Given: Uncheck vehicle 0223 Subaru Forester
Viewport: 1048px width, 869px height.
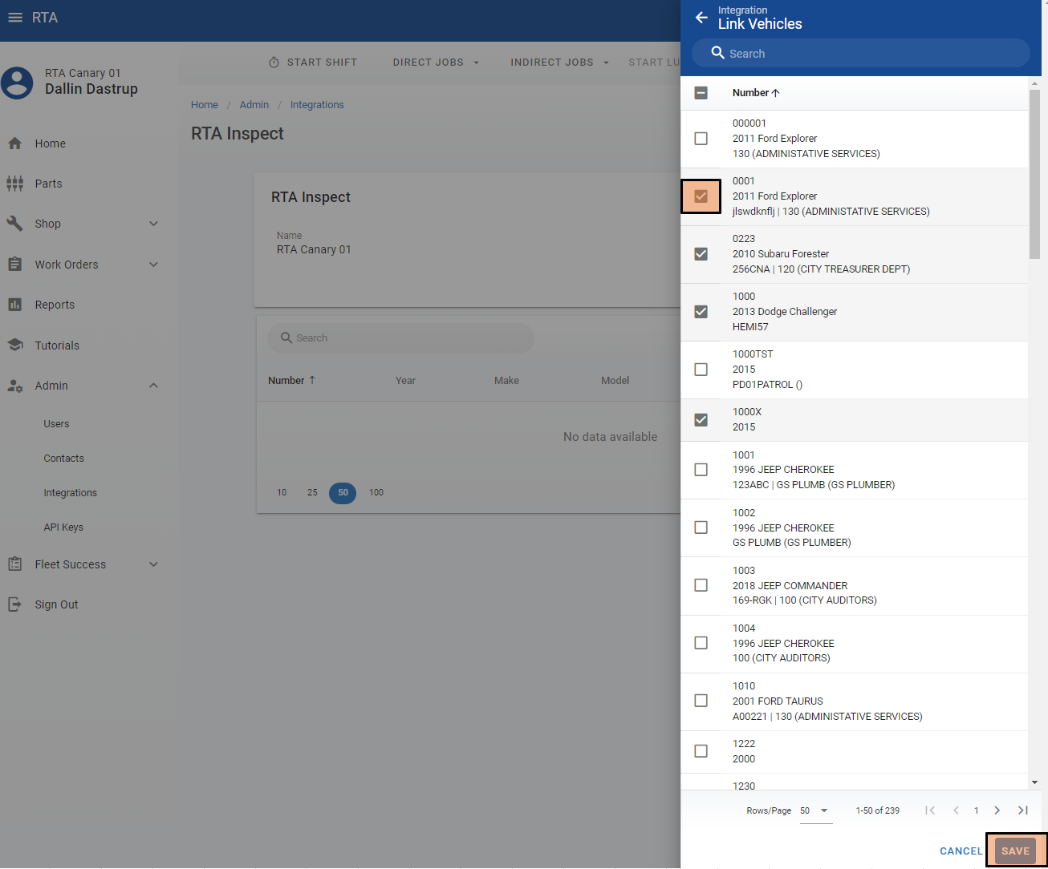Looking at the screenshot, I should (x=701, y=254).
